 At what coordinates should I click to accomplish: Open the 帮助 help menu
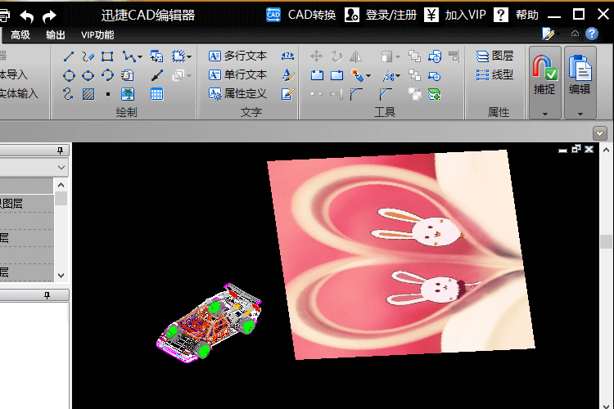point(516,15)
